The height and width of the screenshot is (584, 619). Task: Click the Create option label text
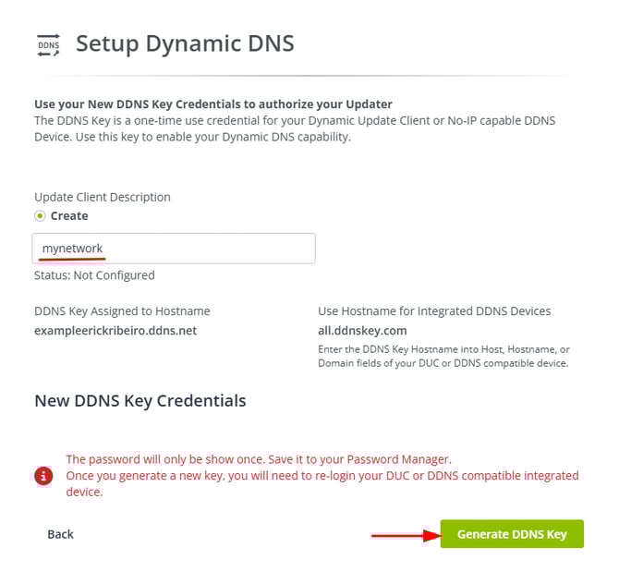69,215
